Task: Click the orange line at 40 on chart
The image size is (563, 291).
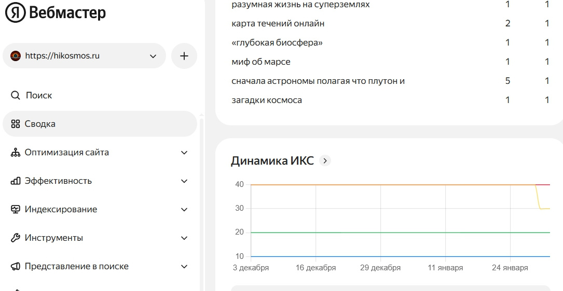Action: pyautogui.click(x=393, y=185)
